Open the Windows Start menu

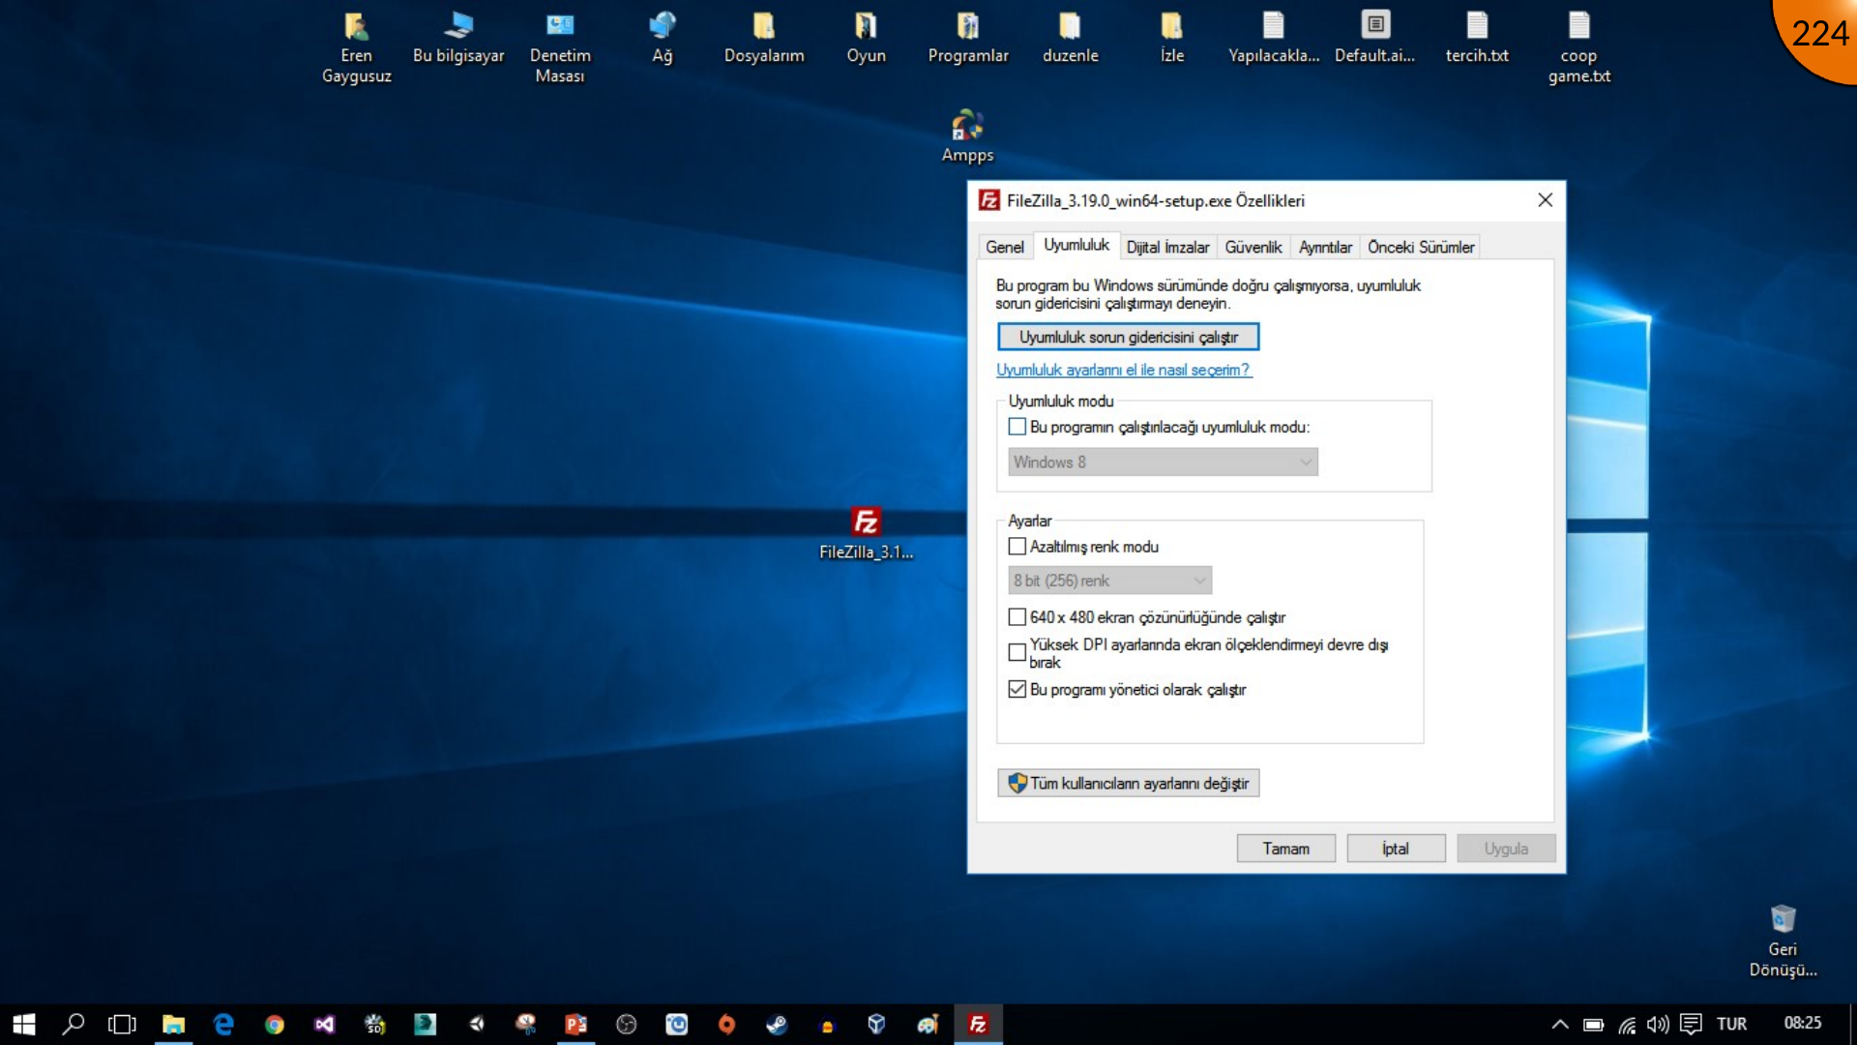[x=24, y=1024]
